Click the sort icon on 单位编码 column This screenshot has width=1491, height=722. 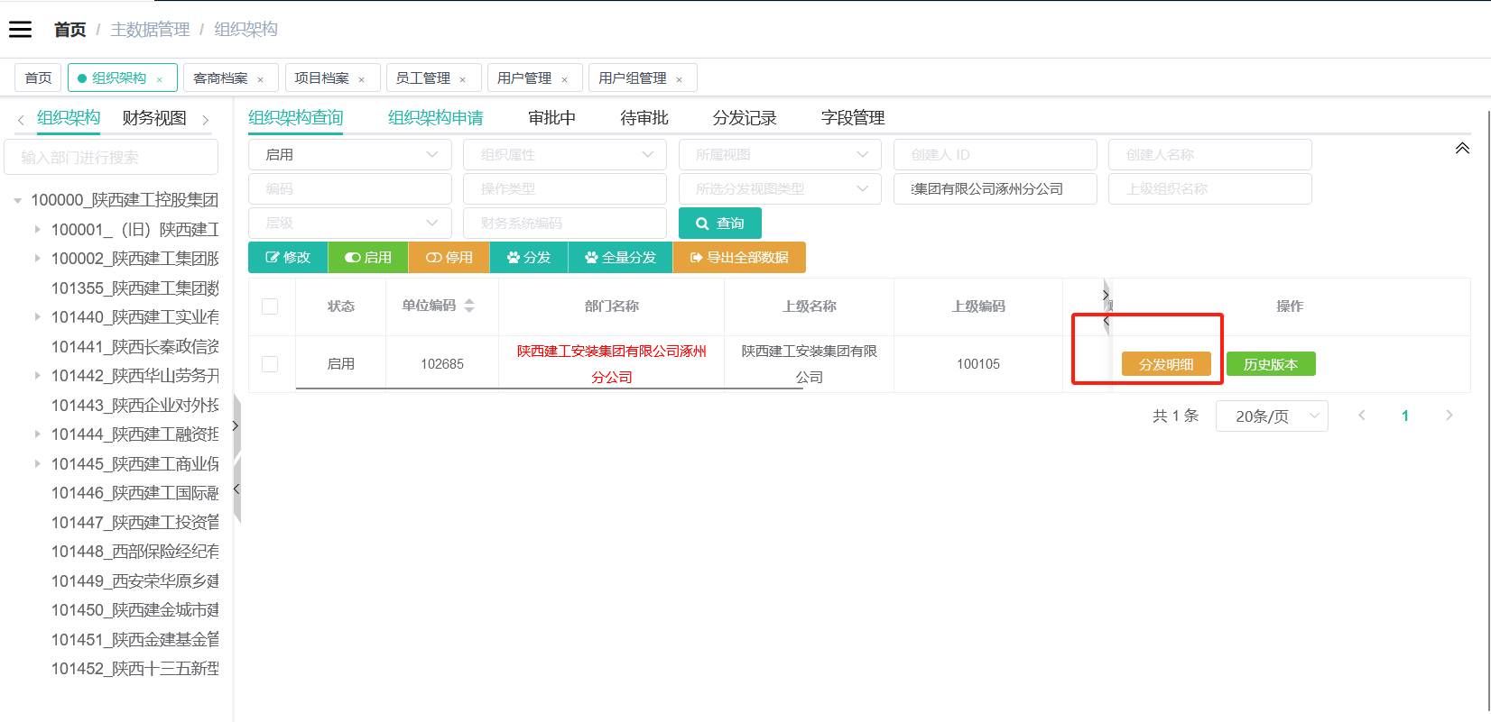click(x=469, y=306)
